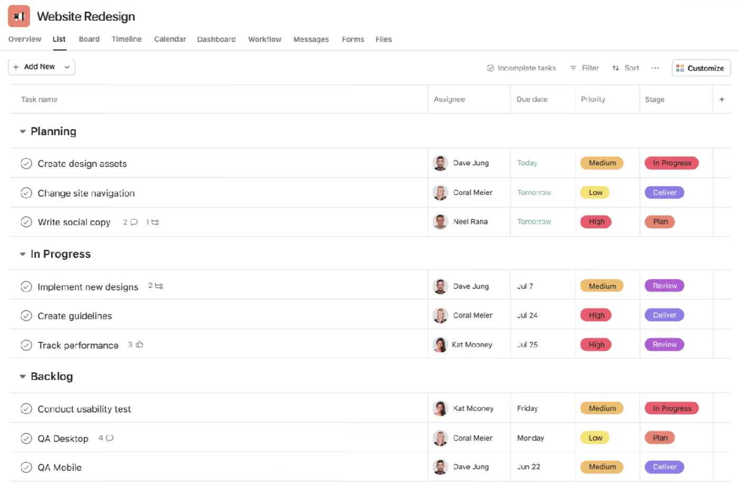739x486 pixels.
Task: Mark QA Mobile as complete
Action: coord(26,467)
